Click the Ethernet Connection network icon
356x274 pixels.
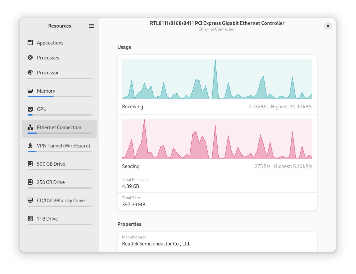pos(30,127)
